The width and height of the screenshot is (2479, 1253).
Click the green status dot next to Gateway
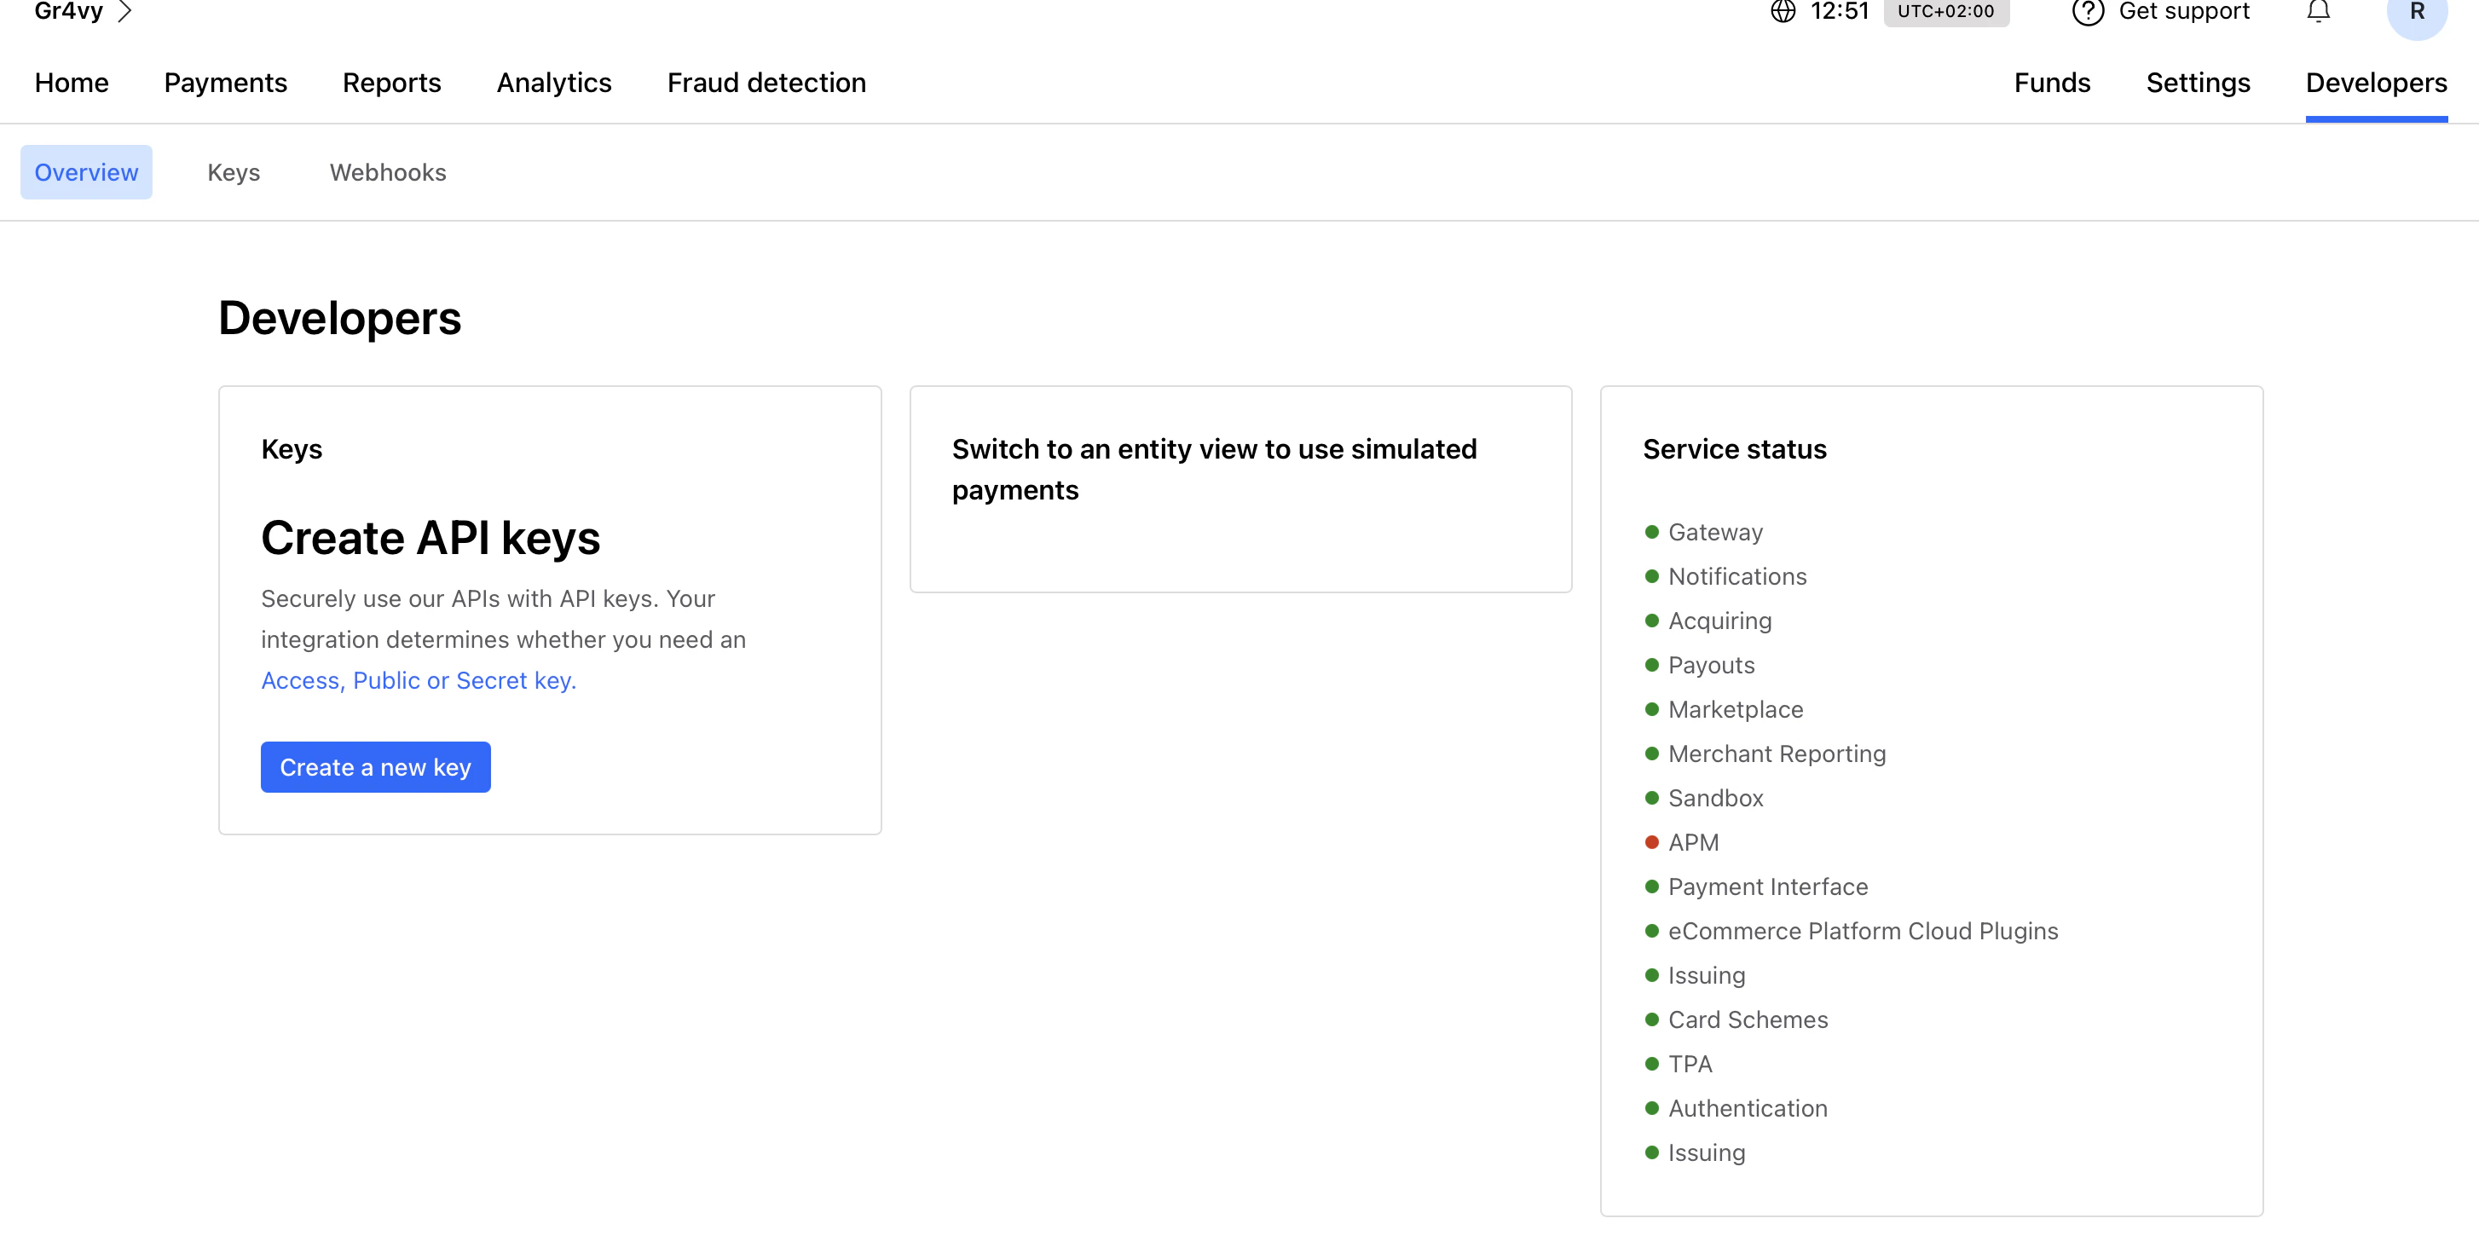[1652, 531]
